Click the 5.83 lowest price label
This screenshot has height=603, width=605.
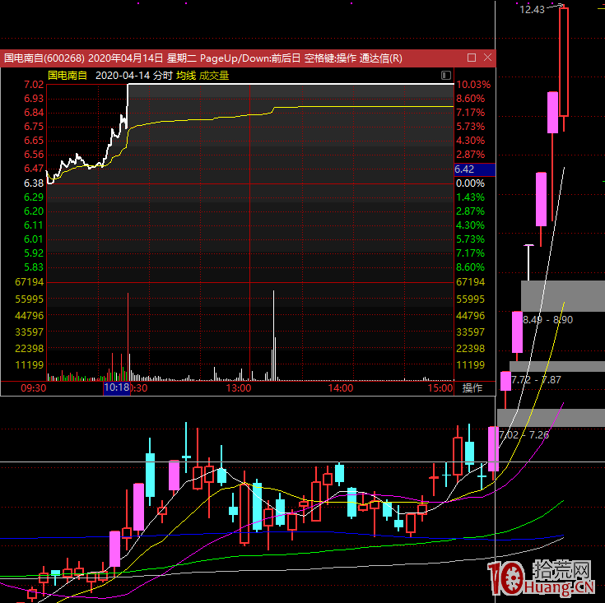click(34, 267)
